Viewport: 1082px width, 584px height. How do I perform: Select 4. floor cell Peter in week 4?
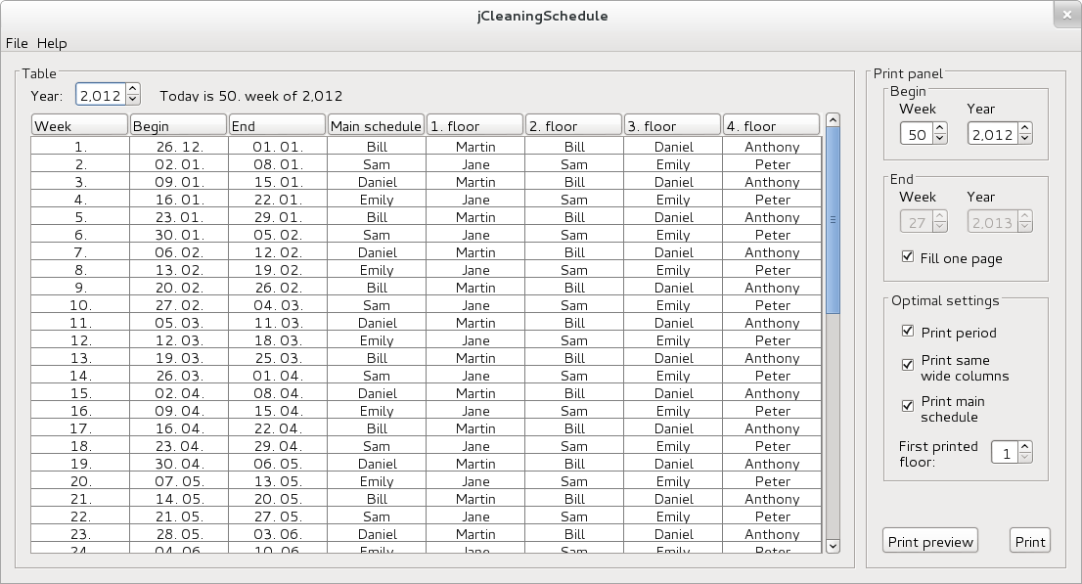tap(772, 200)
